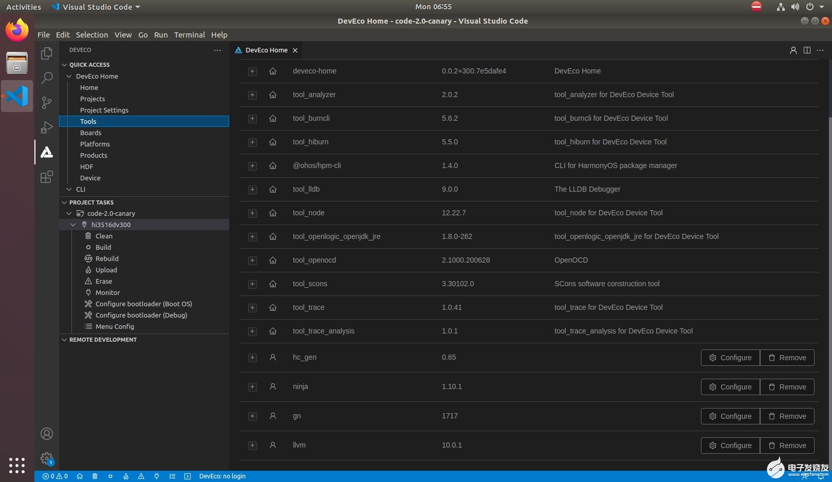The width and height of the screenshot is (832, 482).
Task: Open the Source Control view
Action: pos(47,102)
